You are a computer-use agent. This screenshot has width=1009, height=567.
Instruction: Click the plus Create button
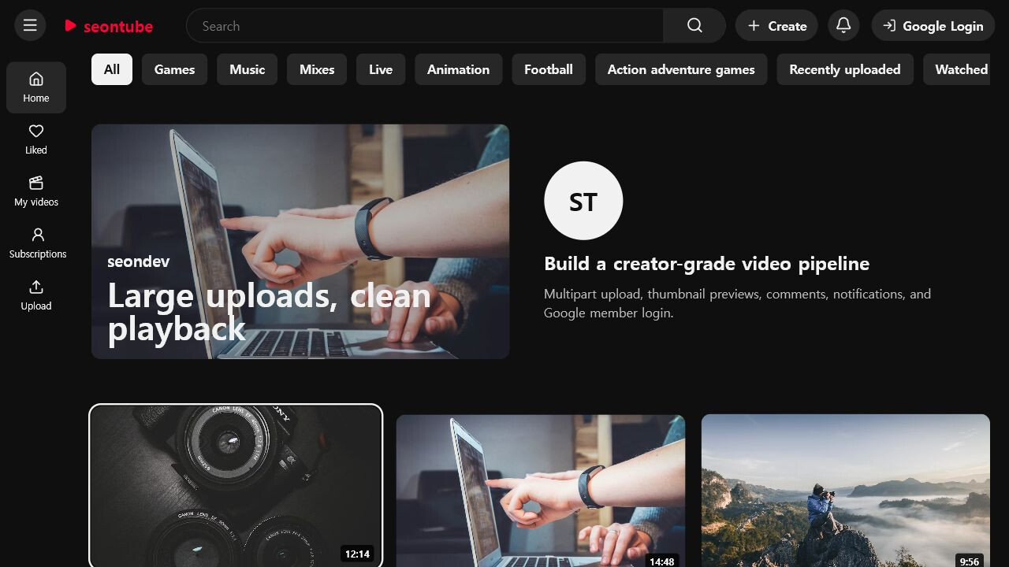[x=776, y=26]
